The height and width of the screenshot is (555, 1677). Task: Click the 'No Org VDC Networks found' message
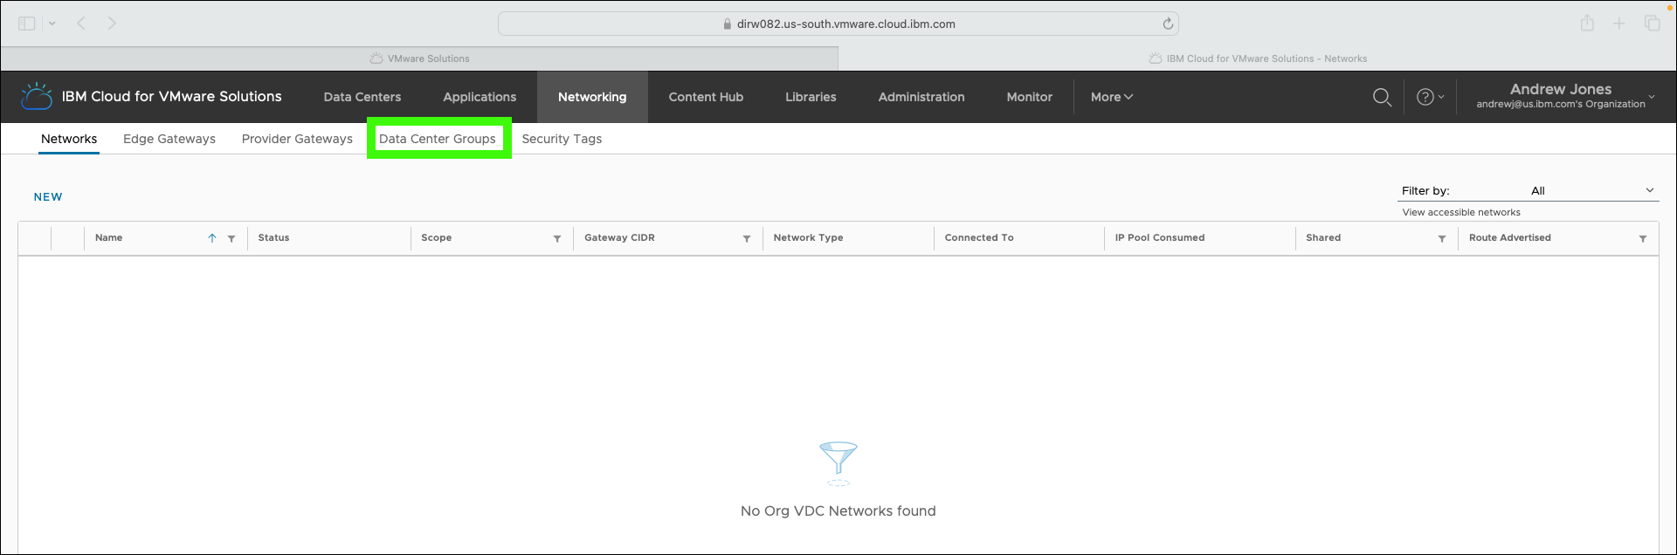click(x=838, y=511)
